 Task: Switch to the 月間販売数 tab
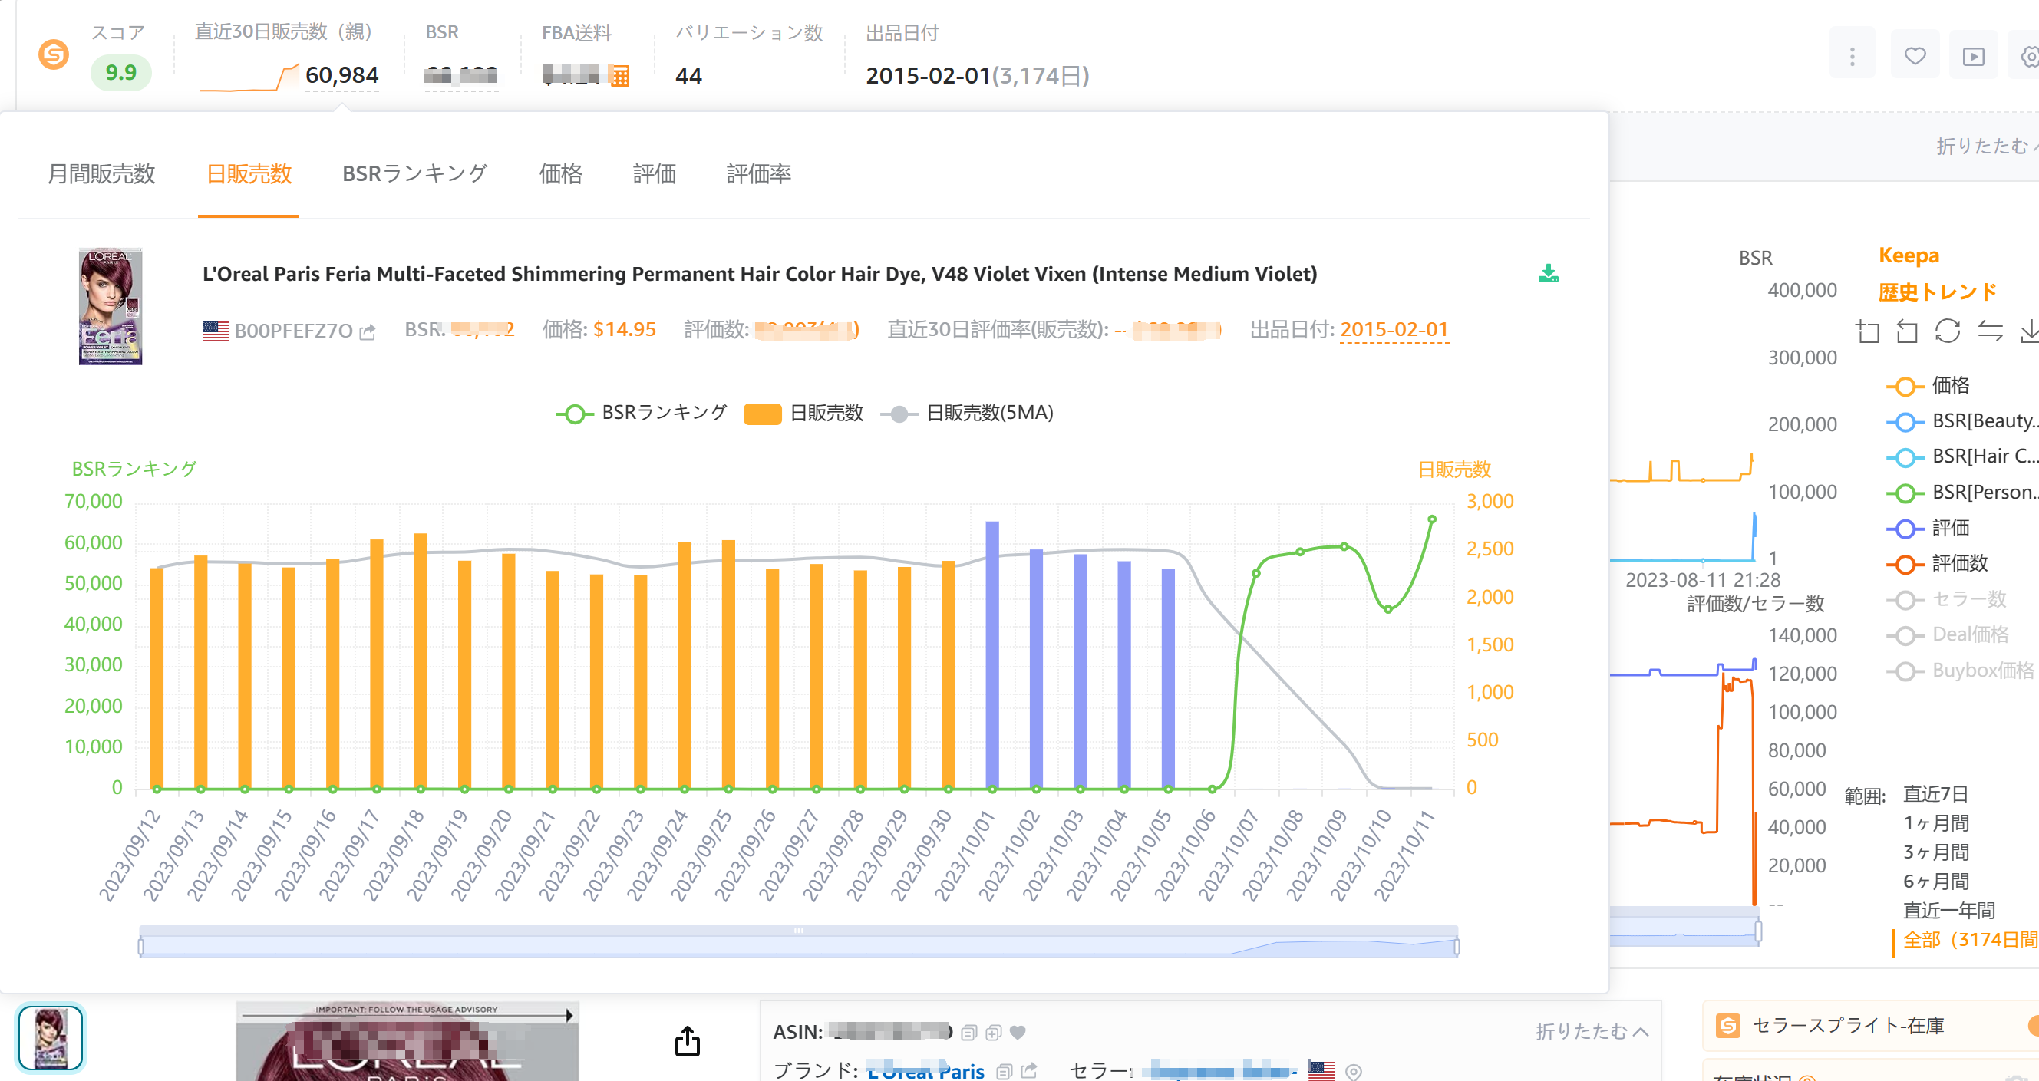[x=101, y=174]
